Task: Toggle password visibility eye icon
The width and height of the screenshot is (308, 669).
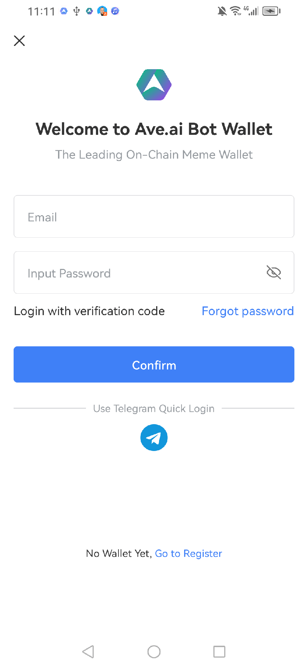Action: (x=274, y=272)
